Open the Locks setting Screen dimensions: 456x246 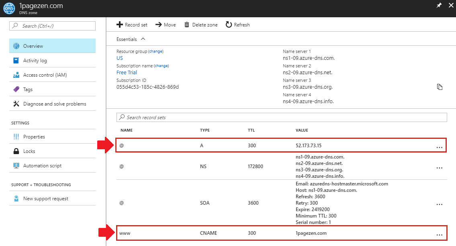pos(52,151)
